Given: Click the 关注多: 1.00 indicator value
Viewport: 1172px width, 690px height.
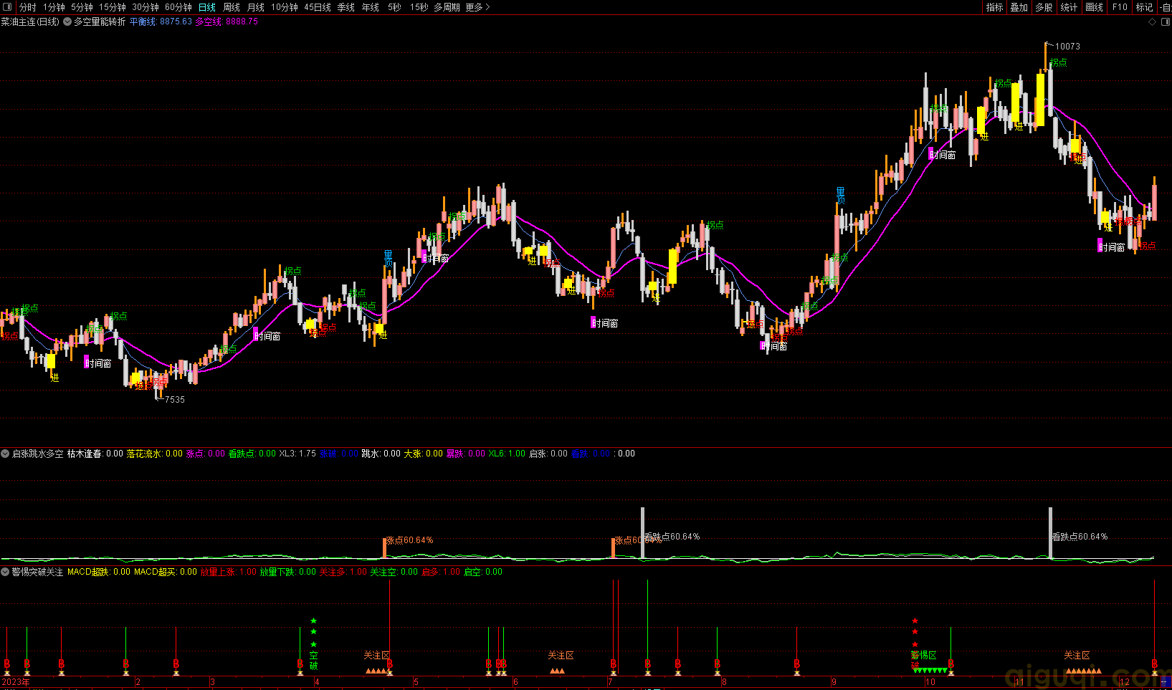Looking at the screenshot, I should click(343, 572).
